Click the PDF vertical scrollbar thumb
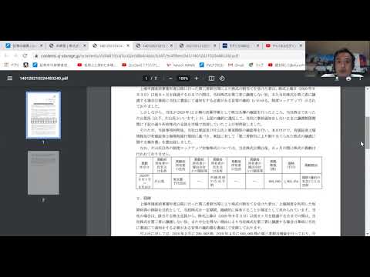Viewport: 370px width, 277px height. [368, 132]
